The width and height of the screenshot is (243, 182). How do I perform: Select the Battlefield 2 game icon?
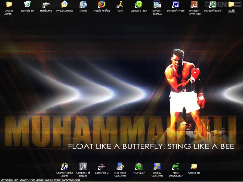(x=101, y=166)
